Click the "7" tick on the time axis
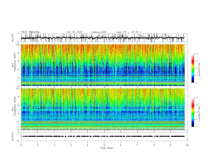The image size is (211, 163). click(137, 145)
